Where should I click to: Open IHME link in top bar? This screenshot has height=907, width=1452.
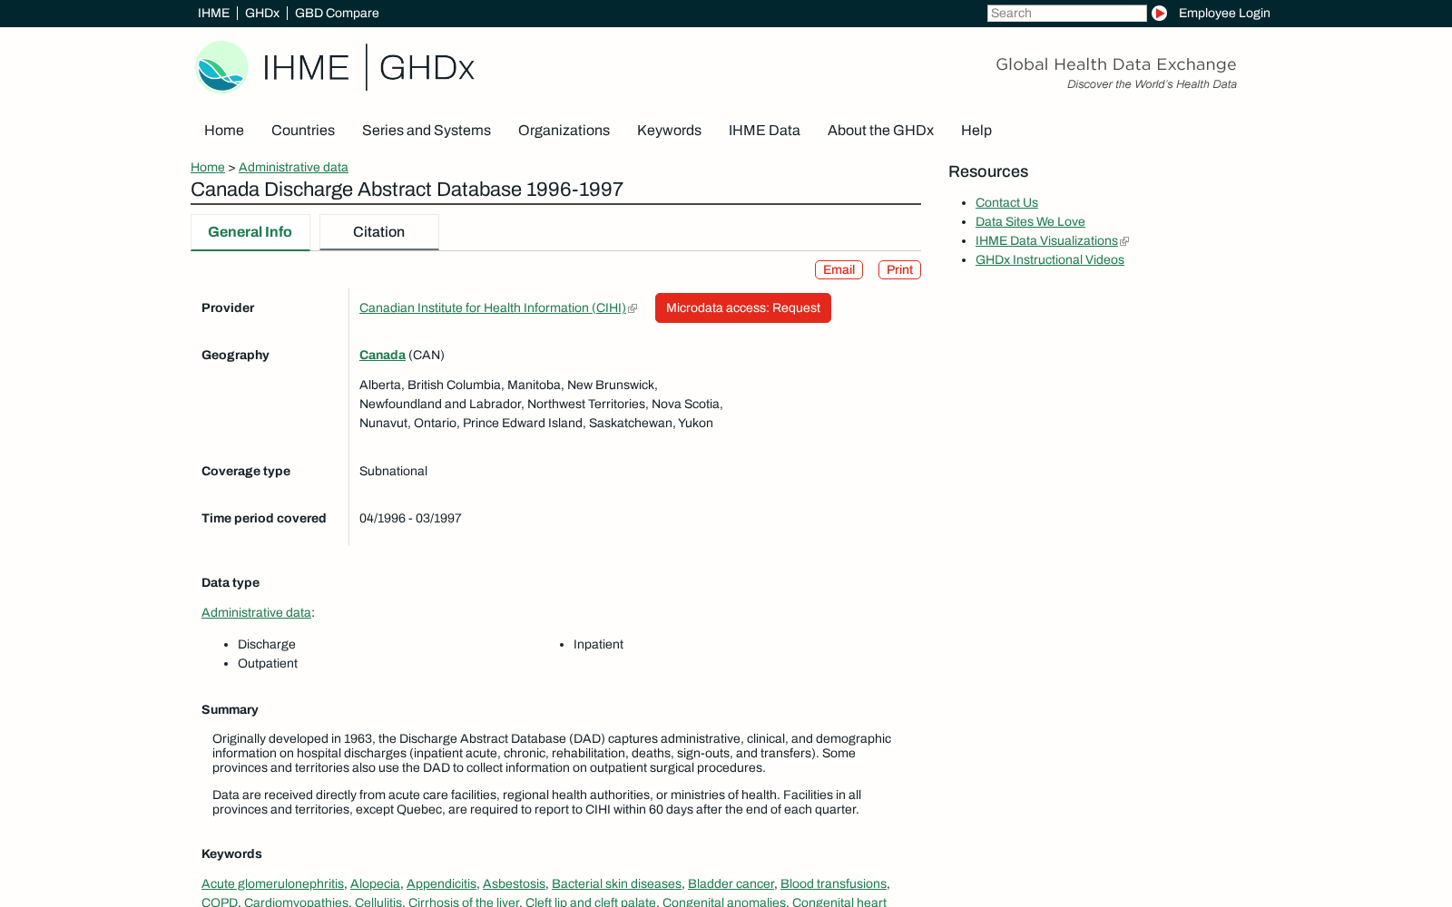coord(213,13)
